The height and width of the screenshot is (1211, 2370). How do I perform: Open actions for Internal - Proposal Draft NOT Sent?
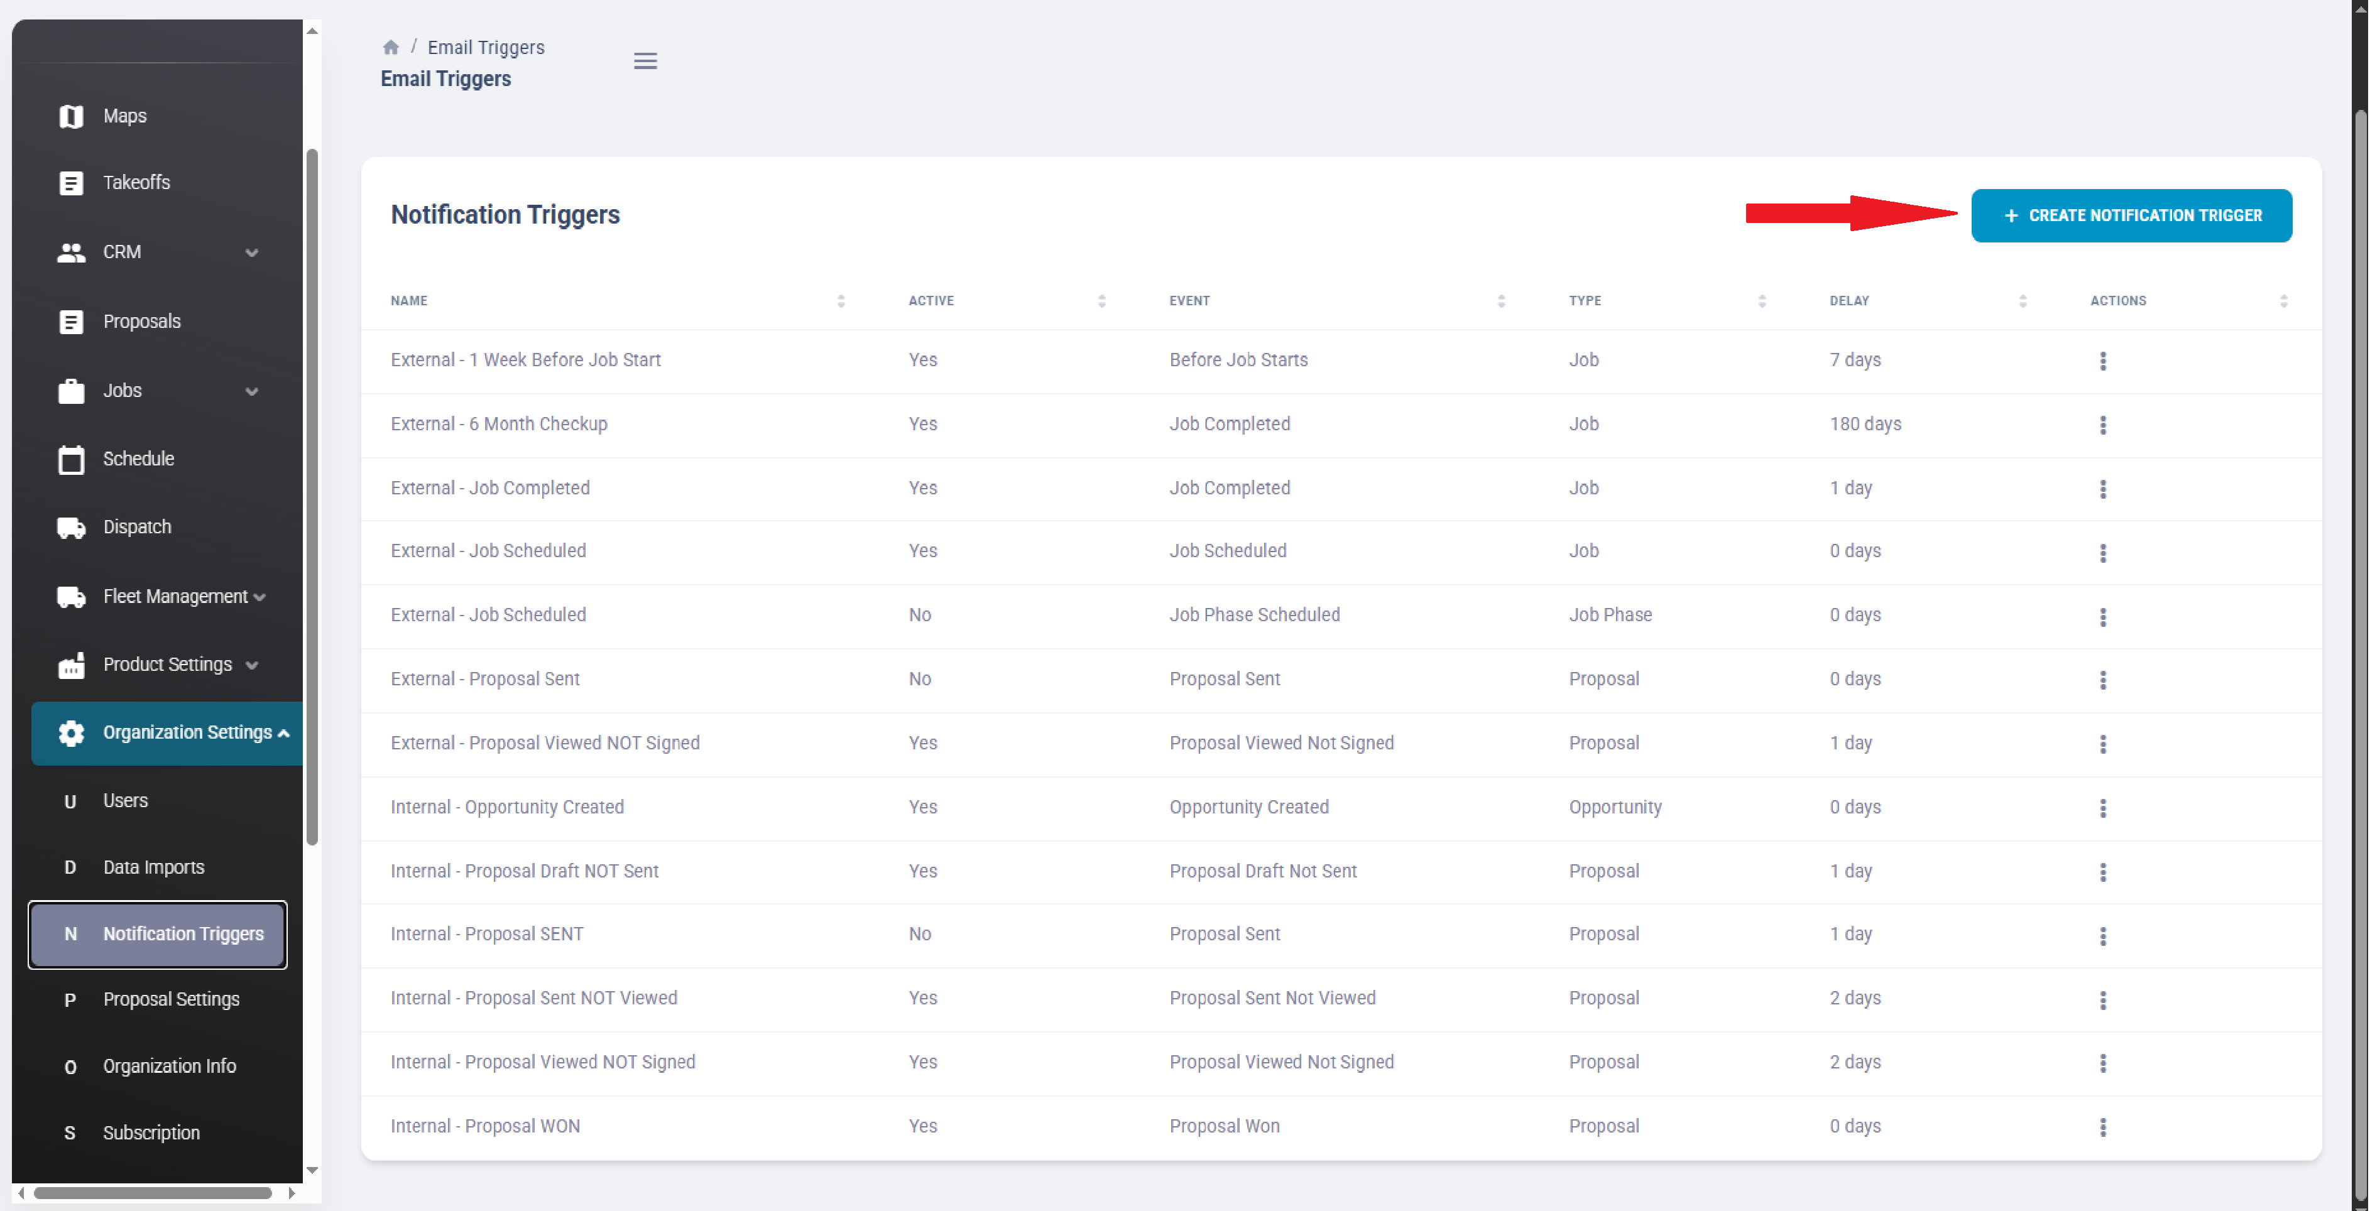tap(2102, 872)
